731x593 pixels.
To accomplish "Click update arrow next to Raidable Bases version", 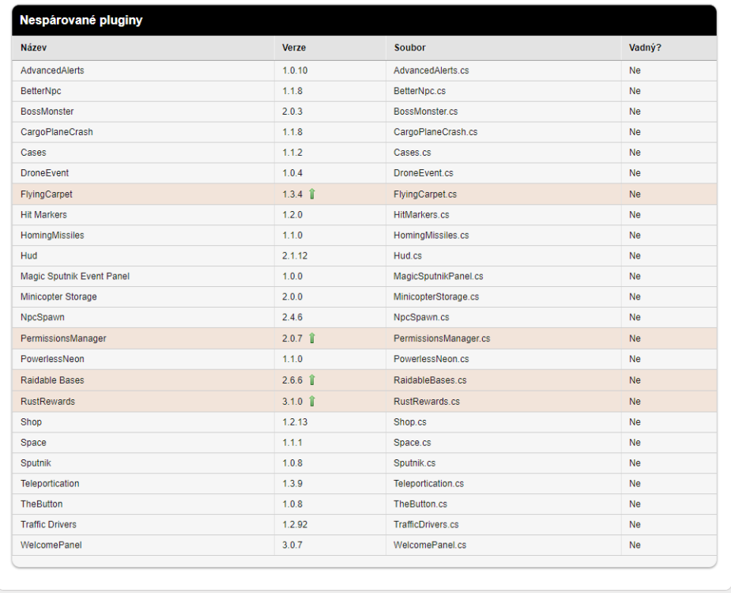I will tap(312, 380).
